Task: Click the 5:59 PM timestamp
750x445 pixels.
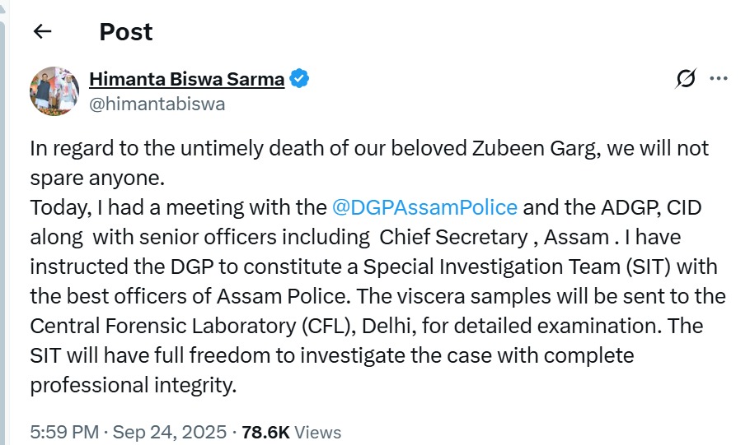Action: pos(64,432)
